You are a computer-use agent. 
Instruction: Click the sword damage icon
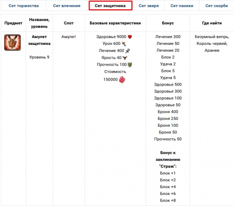(x=124, y=44)
